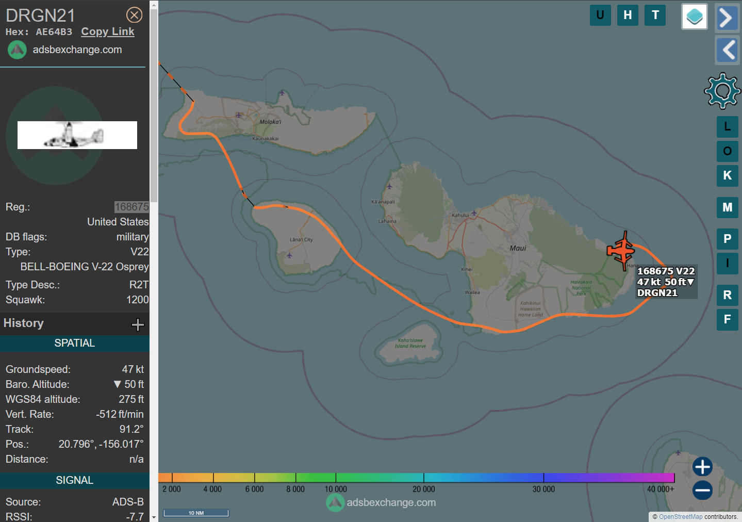The width and height of the screenshot is (742, 522).
Task: Copy link to DRGN21 aircraft
Action: pos(108,31)
